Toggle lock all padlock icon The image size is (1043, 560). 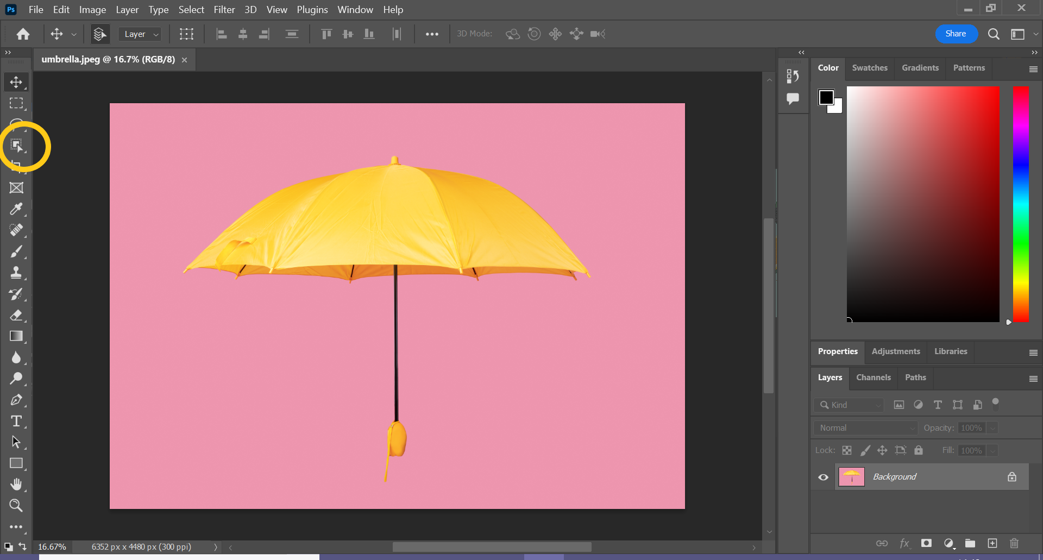pyautogui.click(x=919, y=450)
